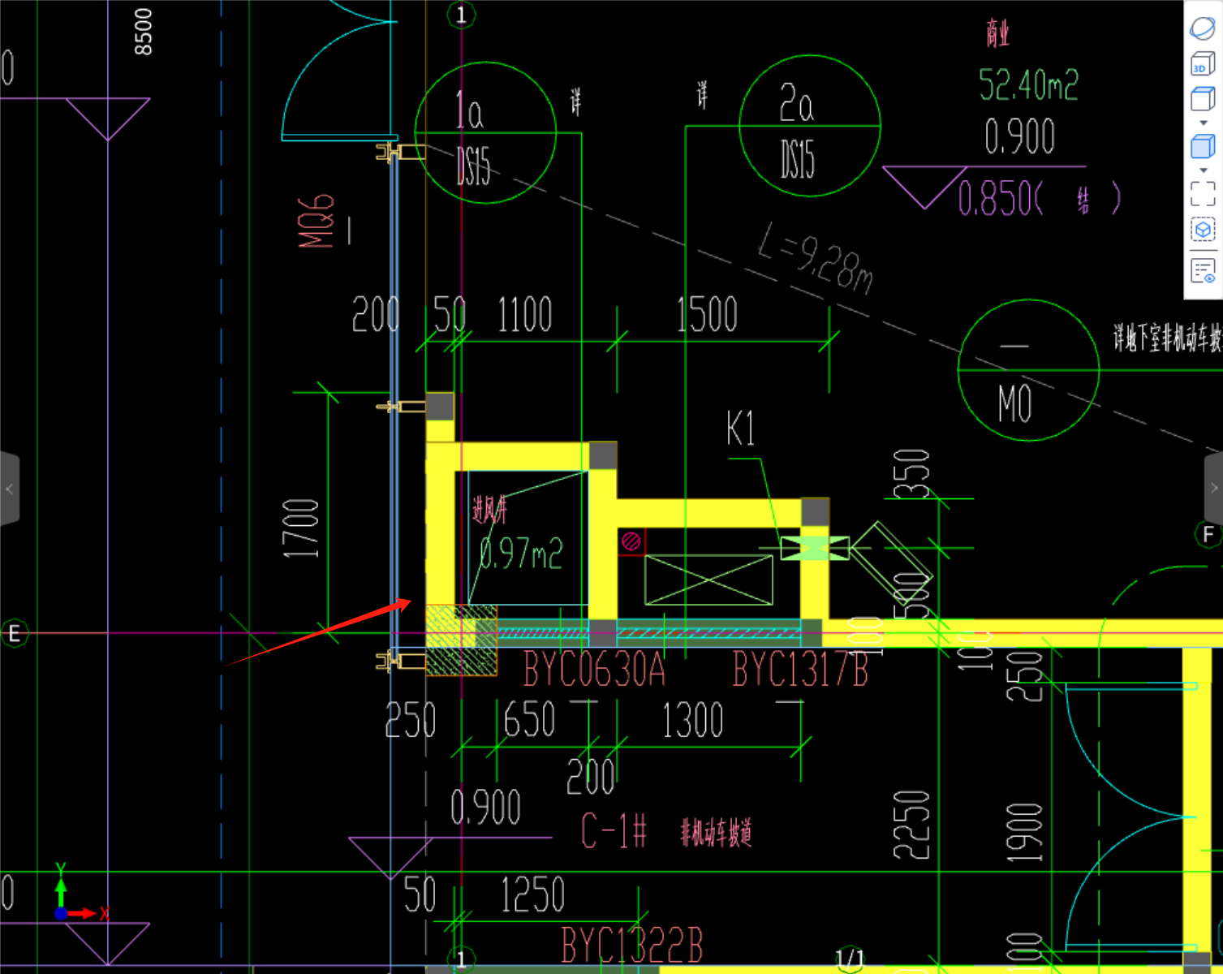The image size is (1223, 974).
Task: Activate the dynamic orbit view tool
Action: [x=1203, y=28]
